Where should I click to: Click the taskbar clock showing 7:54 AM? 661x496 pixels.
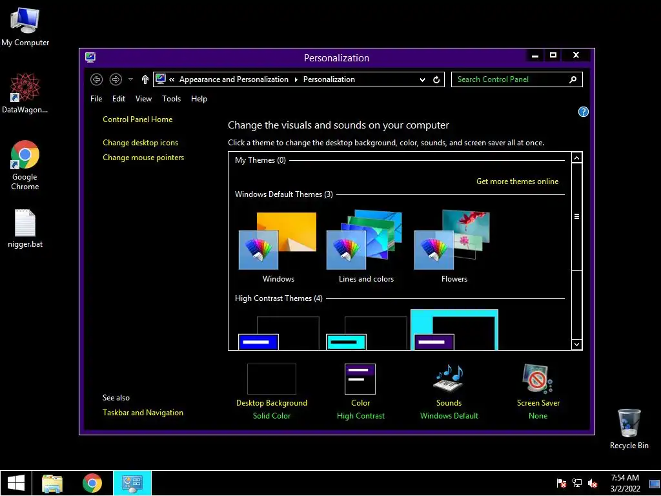click(x=625, y=483)
